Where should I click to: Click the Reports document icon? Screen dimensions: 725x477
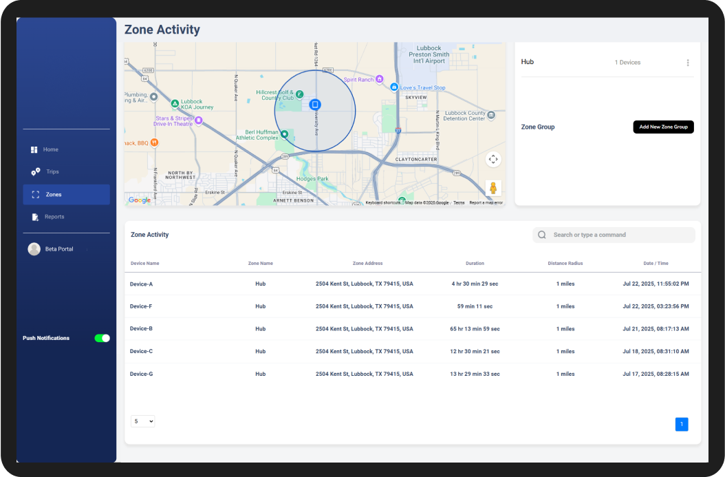tap(34, 217)
